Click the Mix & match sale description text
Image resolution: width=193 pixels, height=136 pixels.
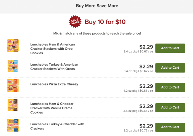click(x=97, y=33)
